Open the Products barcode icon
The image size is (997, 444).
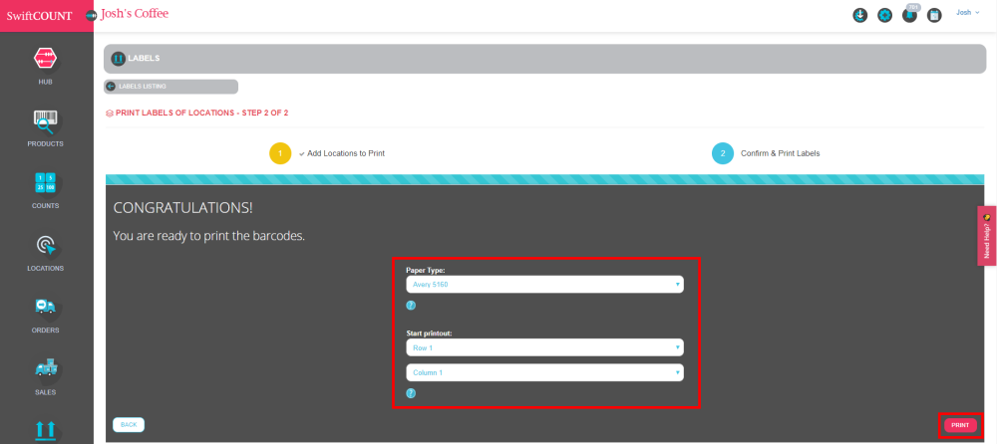(45, 120)
